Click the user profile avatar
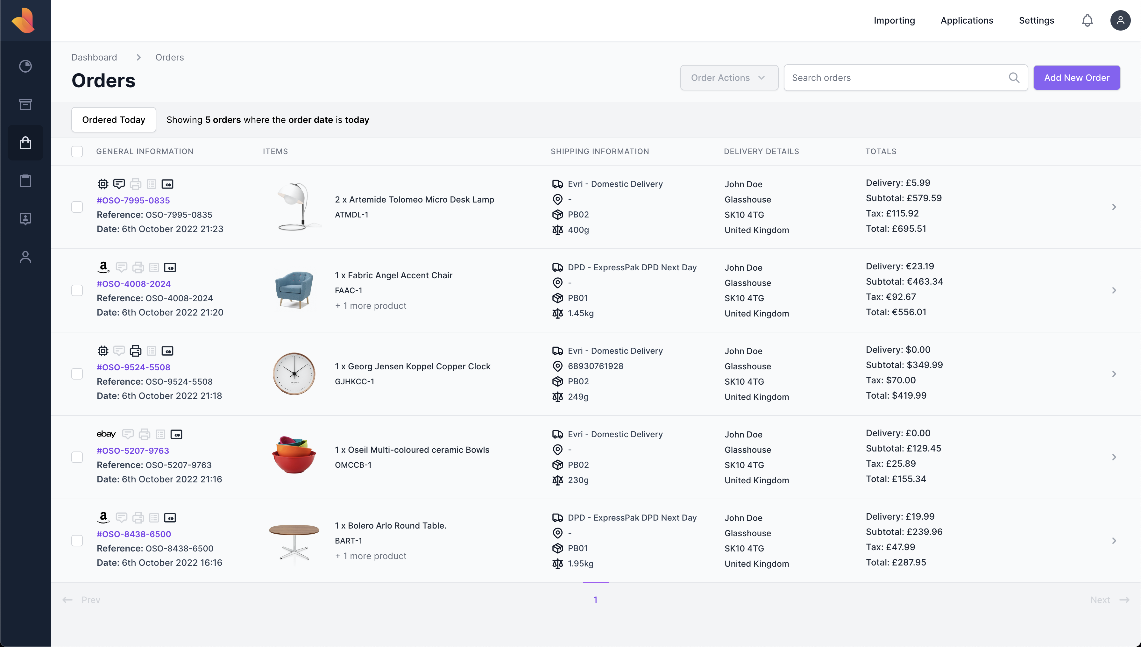Image resolution: width=1141 pixels, height=647 pixels. (1120, 20)
